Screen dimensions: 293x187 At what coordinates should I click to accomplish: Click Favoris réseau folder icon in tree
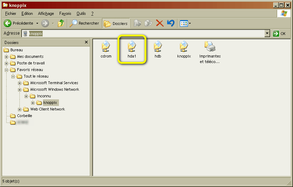coord(13,70)
